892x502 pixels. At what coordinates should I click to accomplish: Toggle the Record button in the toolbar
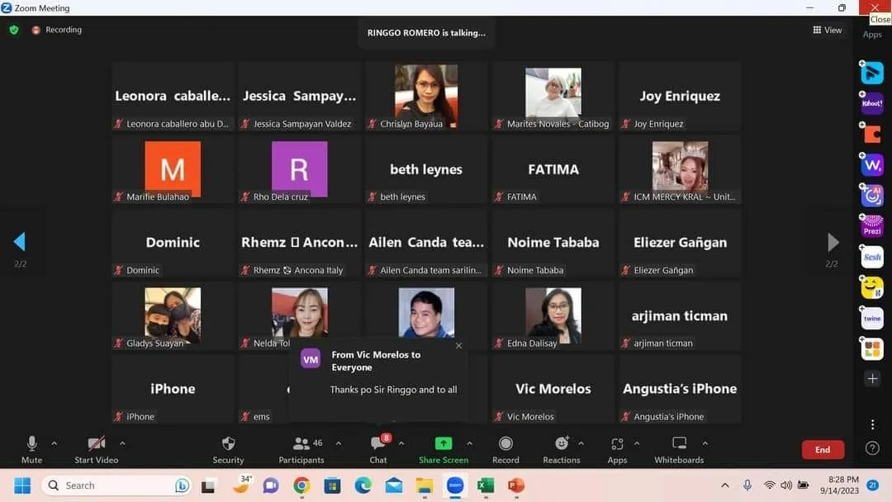[x=505, y=450]
